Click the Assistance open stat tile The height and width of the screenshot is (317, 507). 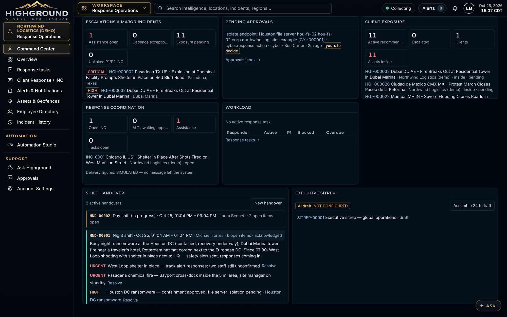tap(106, 38)
